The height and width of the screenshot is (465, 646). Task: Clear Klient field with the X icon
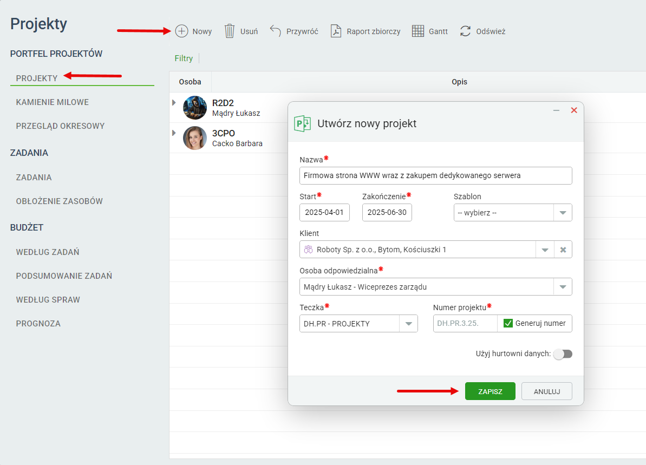pos(563,250)
